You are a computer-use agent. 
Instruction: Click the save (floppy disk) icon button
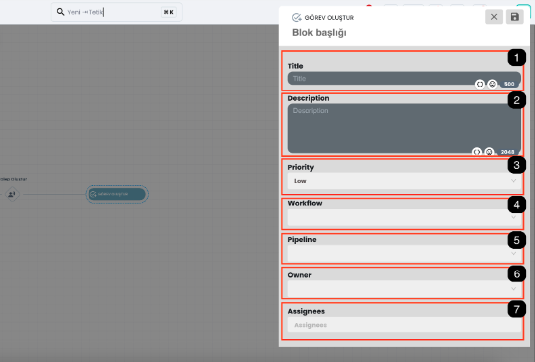(x=514, y=17)
